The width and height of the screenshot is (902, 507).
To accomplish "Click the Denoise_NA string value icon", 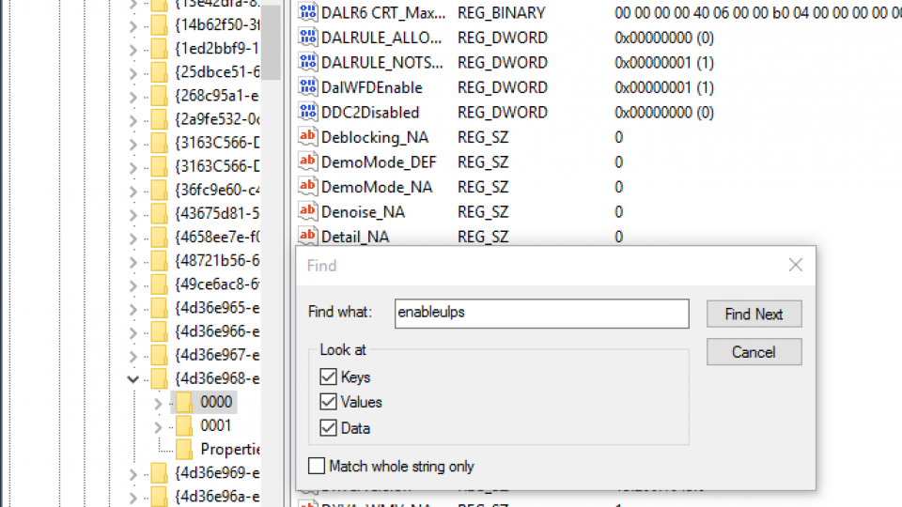I will click(308, 211).
